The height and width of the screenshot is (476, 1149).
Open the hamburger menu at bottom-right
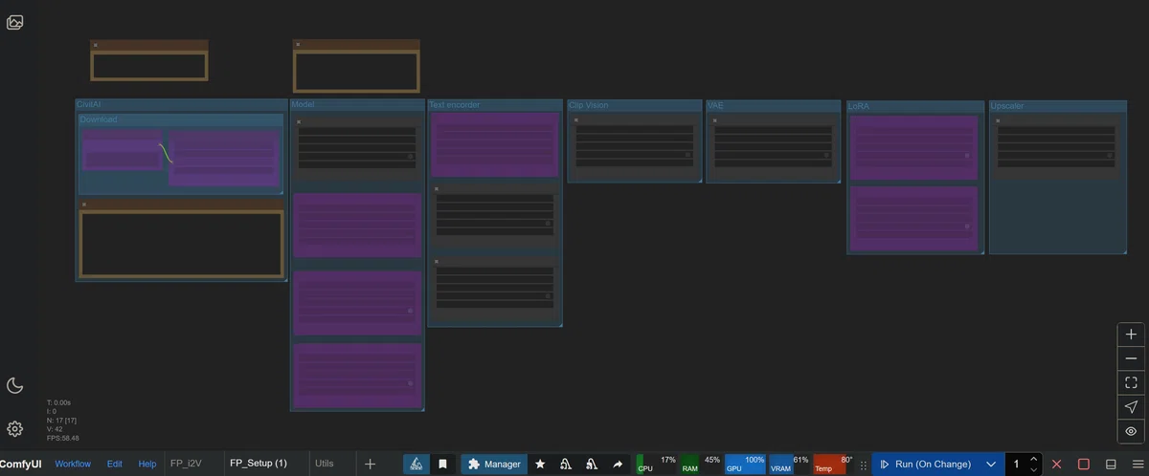(1137, 464)
